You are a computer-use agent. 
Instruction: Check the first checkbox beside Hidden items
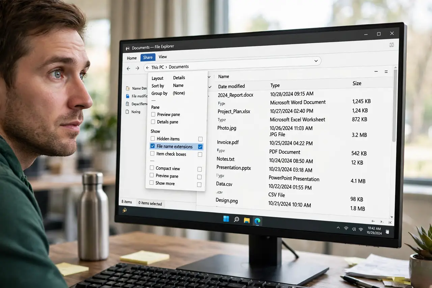click(153, 139)
